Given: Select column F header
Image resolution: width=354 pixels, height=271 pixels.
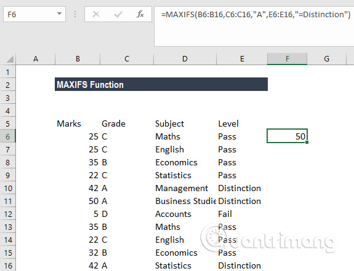Looking at the screenshot, I should pyautogui.click(x=287, y=59).
